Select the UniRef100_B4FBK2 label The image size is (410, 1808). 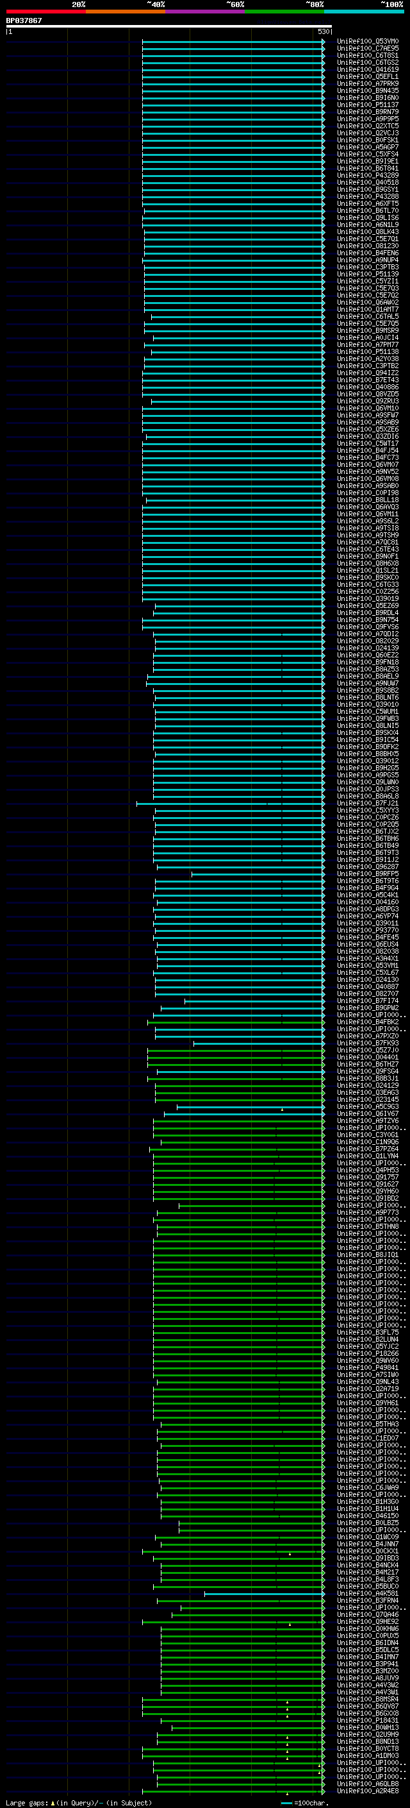[x=367, y=1022]
